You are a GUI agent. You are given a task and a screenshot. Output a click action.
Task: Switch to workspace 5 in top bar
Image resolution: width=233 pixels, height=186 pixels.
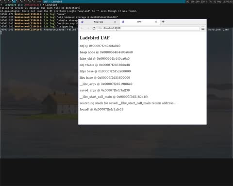tap(18, 1)
